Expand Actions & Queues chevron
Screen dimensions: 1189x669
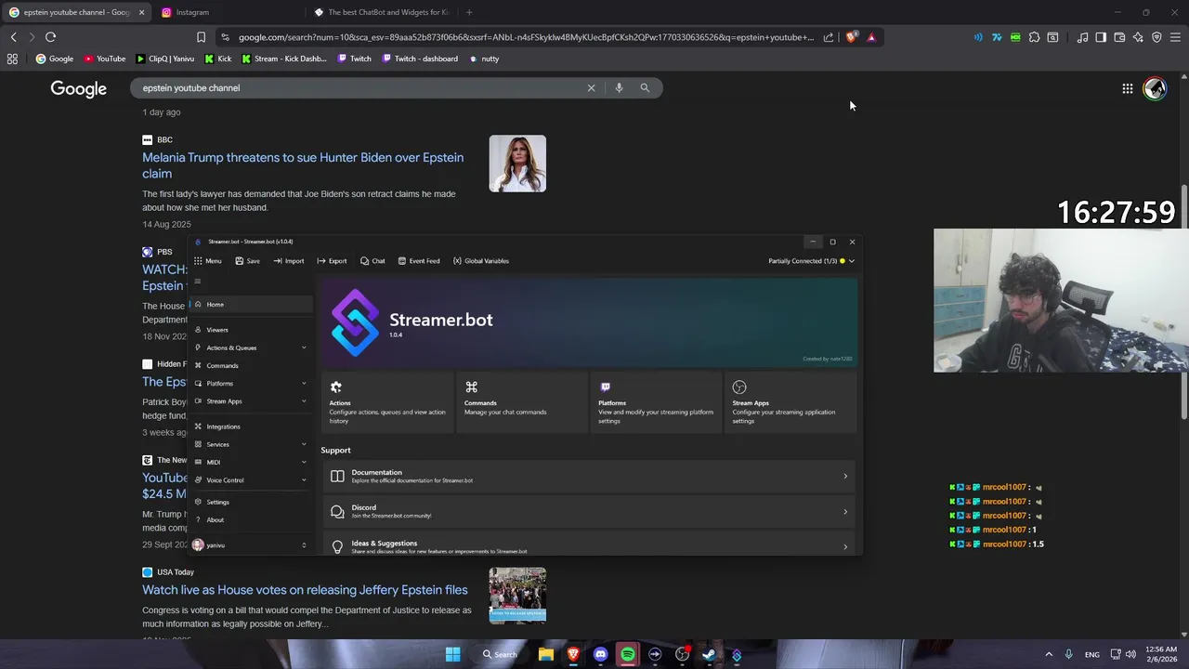[304, 348]
